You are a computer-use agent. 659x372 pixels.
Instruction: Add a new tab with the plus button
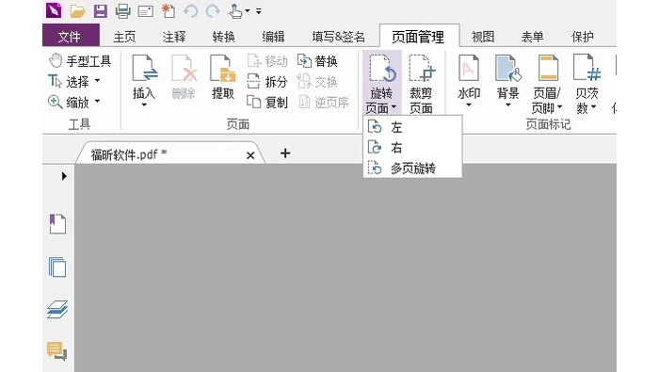(x=285, y=154)
